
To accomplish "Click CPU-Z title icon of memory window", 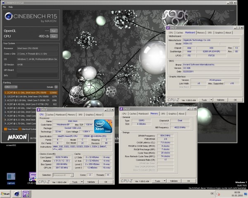I will 121,109.
